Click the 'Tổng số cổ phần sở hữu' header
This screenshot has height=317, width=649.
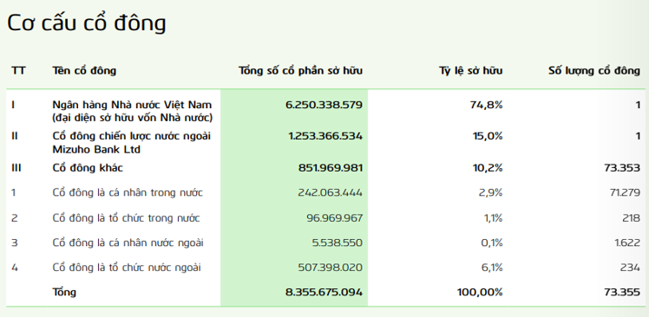(x=300, y=71)
